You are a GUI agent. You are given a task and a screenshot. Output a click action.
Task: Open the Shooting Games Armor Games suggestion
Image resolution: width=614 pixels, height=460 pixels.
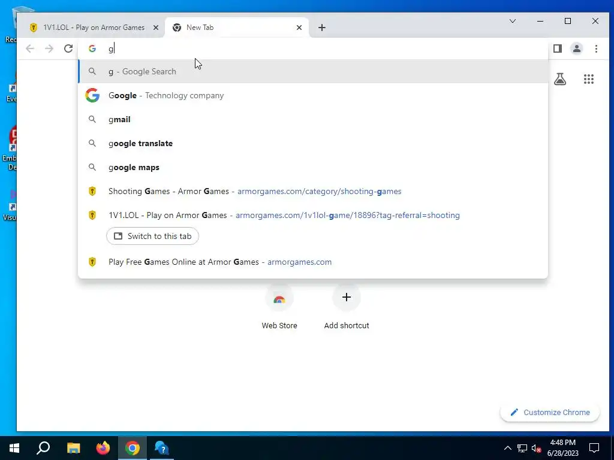click(x=313, y=191)
